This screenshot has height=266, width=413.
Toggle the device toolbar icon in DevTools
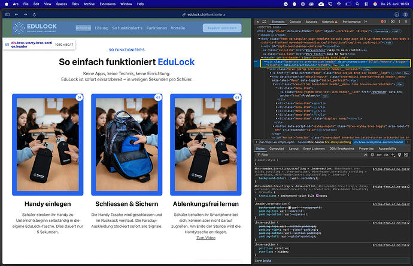264,21
